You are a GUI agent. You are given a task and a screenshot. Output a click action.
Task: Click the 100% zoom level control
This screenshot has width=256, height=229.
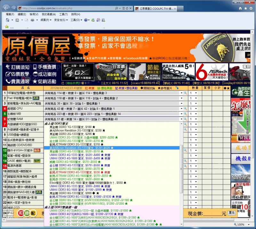click(242, 225)
